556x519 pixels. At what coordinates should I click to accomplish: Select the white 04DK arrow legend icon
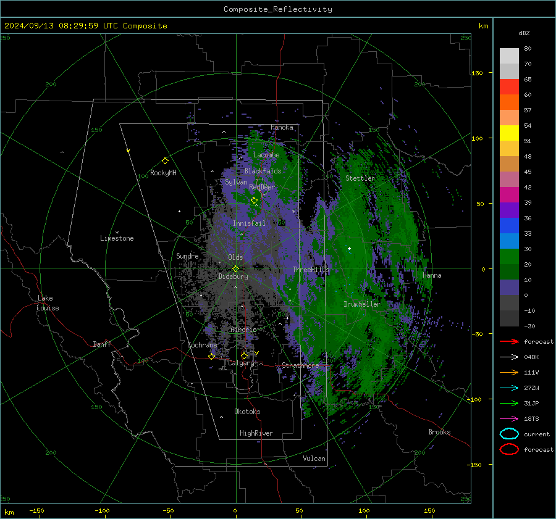pos(509,357)
